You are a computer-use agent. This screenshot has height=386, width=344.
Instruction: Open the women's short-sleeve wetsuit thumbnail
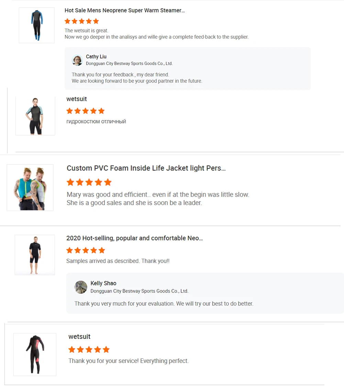[x=35, y=116]
